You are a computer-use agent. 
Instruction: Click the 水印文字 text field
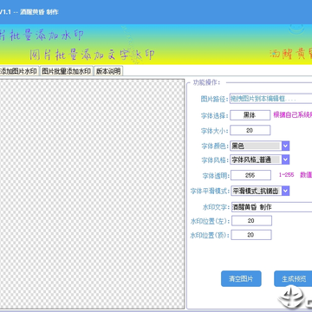(271, 207)
